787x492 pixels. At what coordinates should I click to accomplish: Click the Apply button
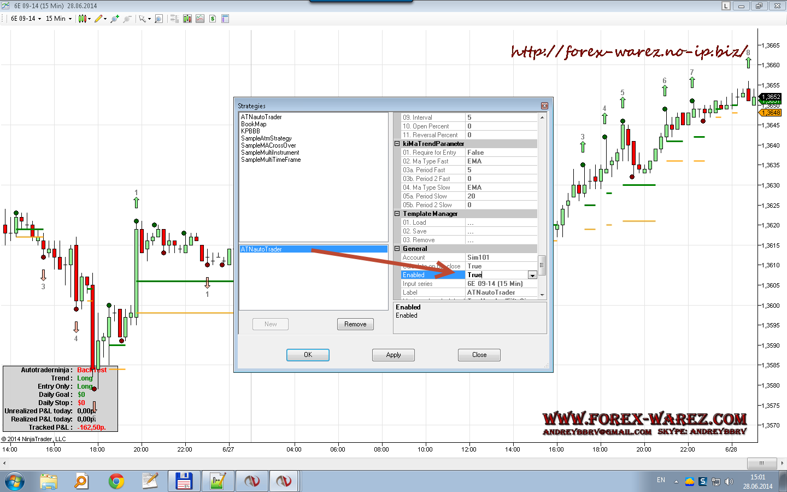(393, 355)
